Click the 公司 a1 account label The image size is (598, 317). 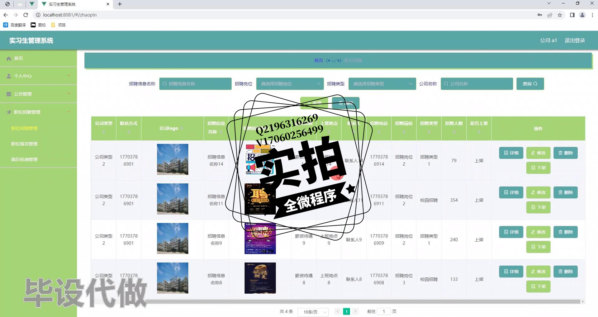(548, 40)
